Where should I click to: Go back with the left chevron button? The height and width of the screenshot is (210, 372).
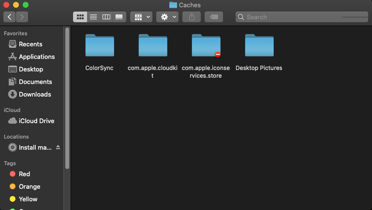[10, 17]
